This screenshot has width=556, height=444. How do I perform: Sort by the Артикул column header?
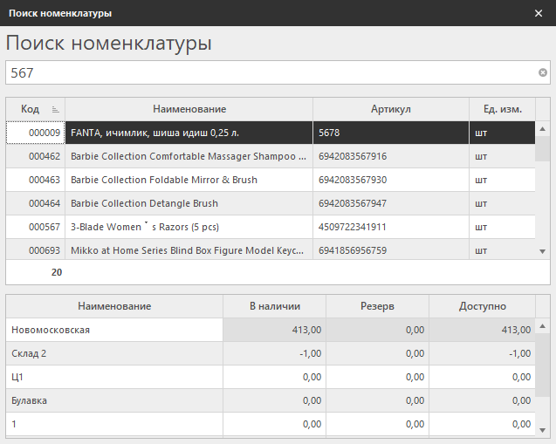click(x=390, y=109)
